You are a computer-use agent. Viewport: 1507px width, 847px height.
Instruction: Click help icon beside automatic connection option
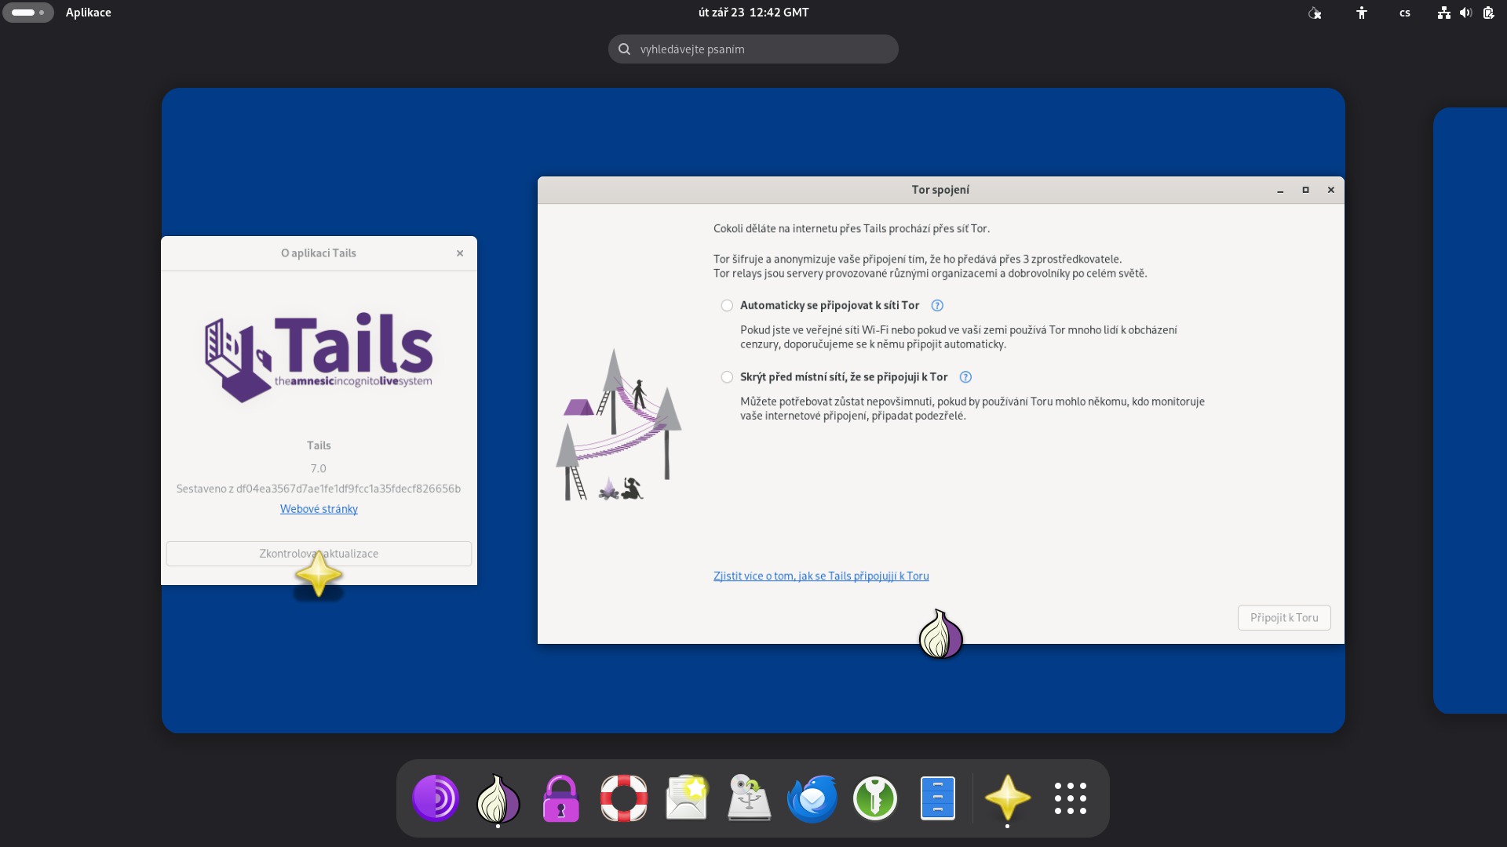pyautogui.click(x=936, y=306)
